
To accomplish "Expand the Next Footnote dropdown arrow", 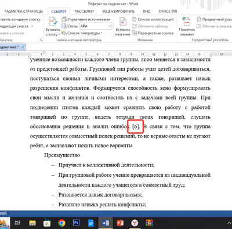I will pos(32,26).
